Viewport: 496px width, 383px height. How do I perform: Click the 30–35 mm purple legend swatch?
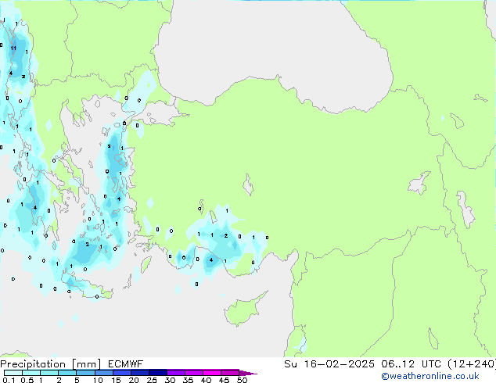pyautogui.click(x=176, y=373)
